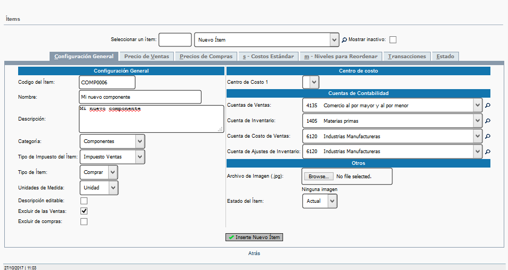
Task: Click magnifier beside Cuenta de Ajustes de Inventario
Action: click(488, 152)
